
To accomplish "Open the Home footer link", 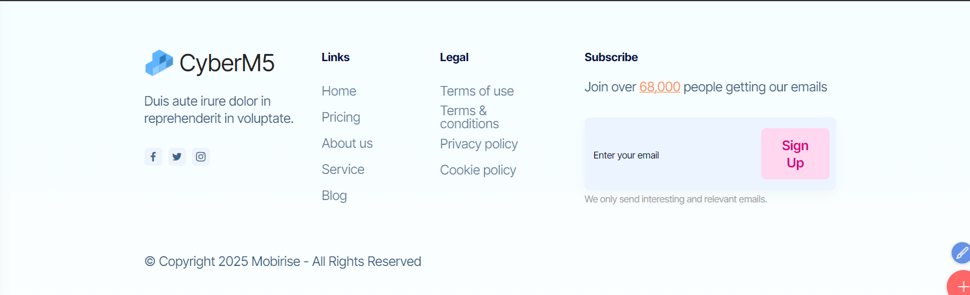I will click(339, 91).
